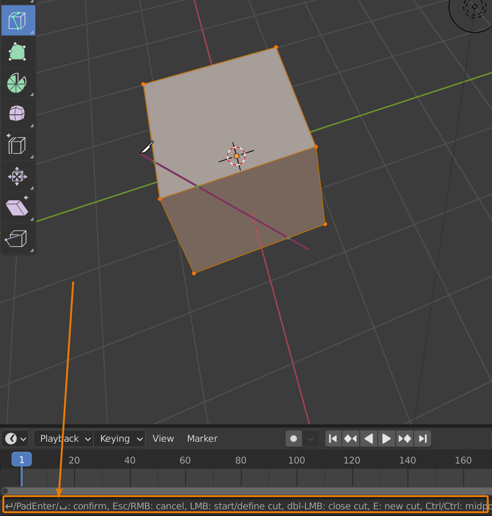Pick the Shrink/Fatten tool

pos(17,176)
